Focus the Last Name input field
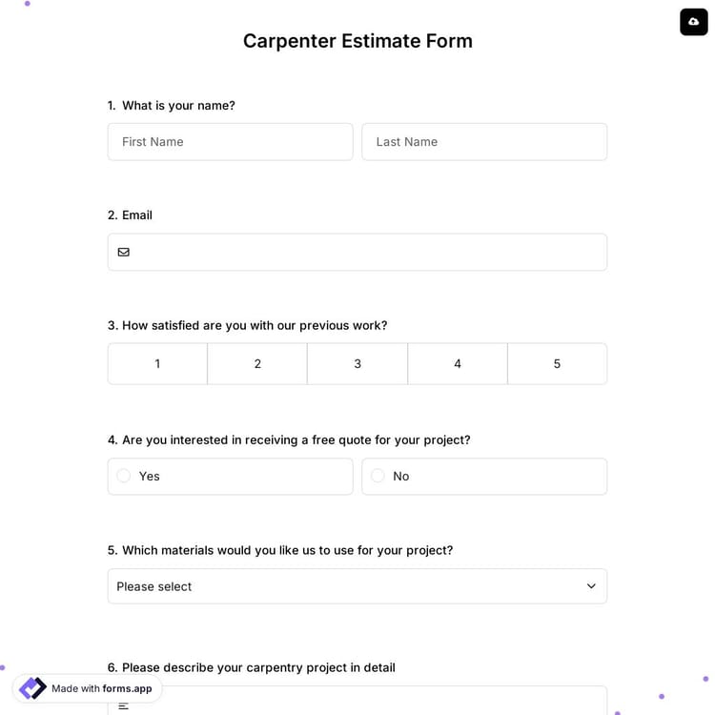The height and width of the screenshot is (715, 715). [x=484, y=142]
